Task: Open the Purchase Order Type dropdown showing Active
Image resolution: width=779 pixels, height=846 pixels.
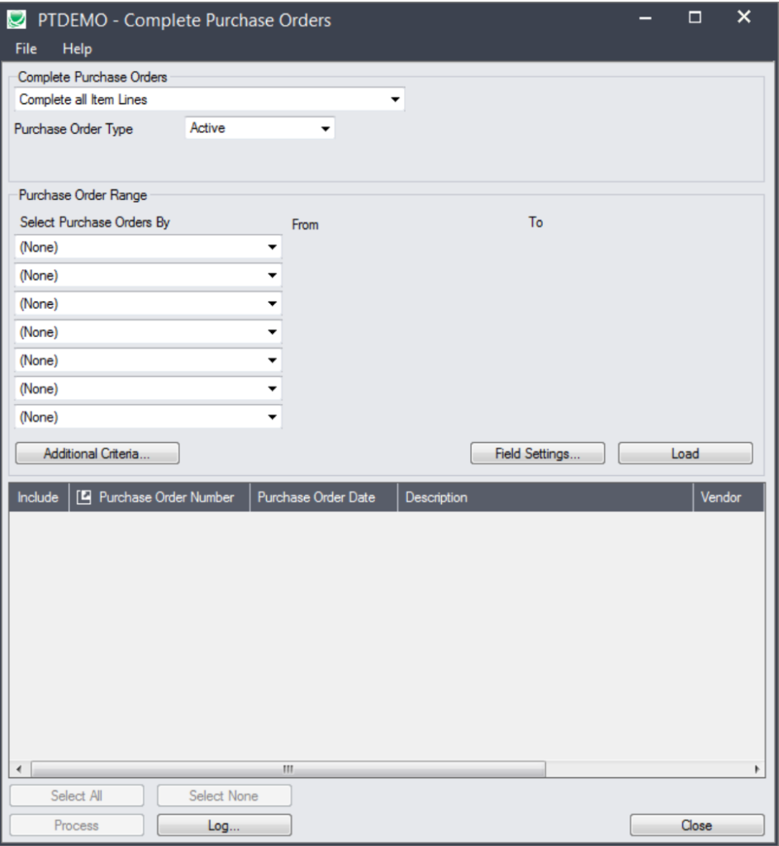Action: [325, 128]
